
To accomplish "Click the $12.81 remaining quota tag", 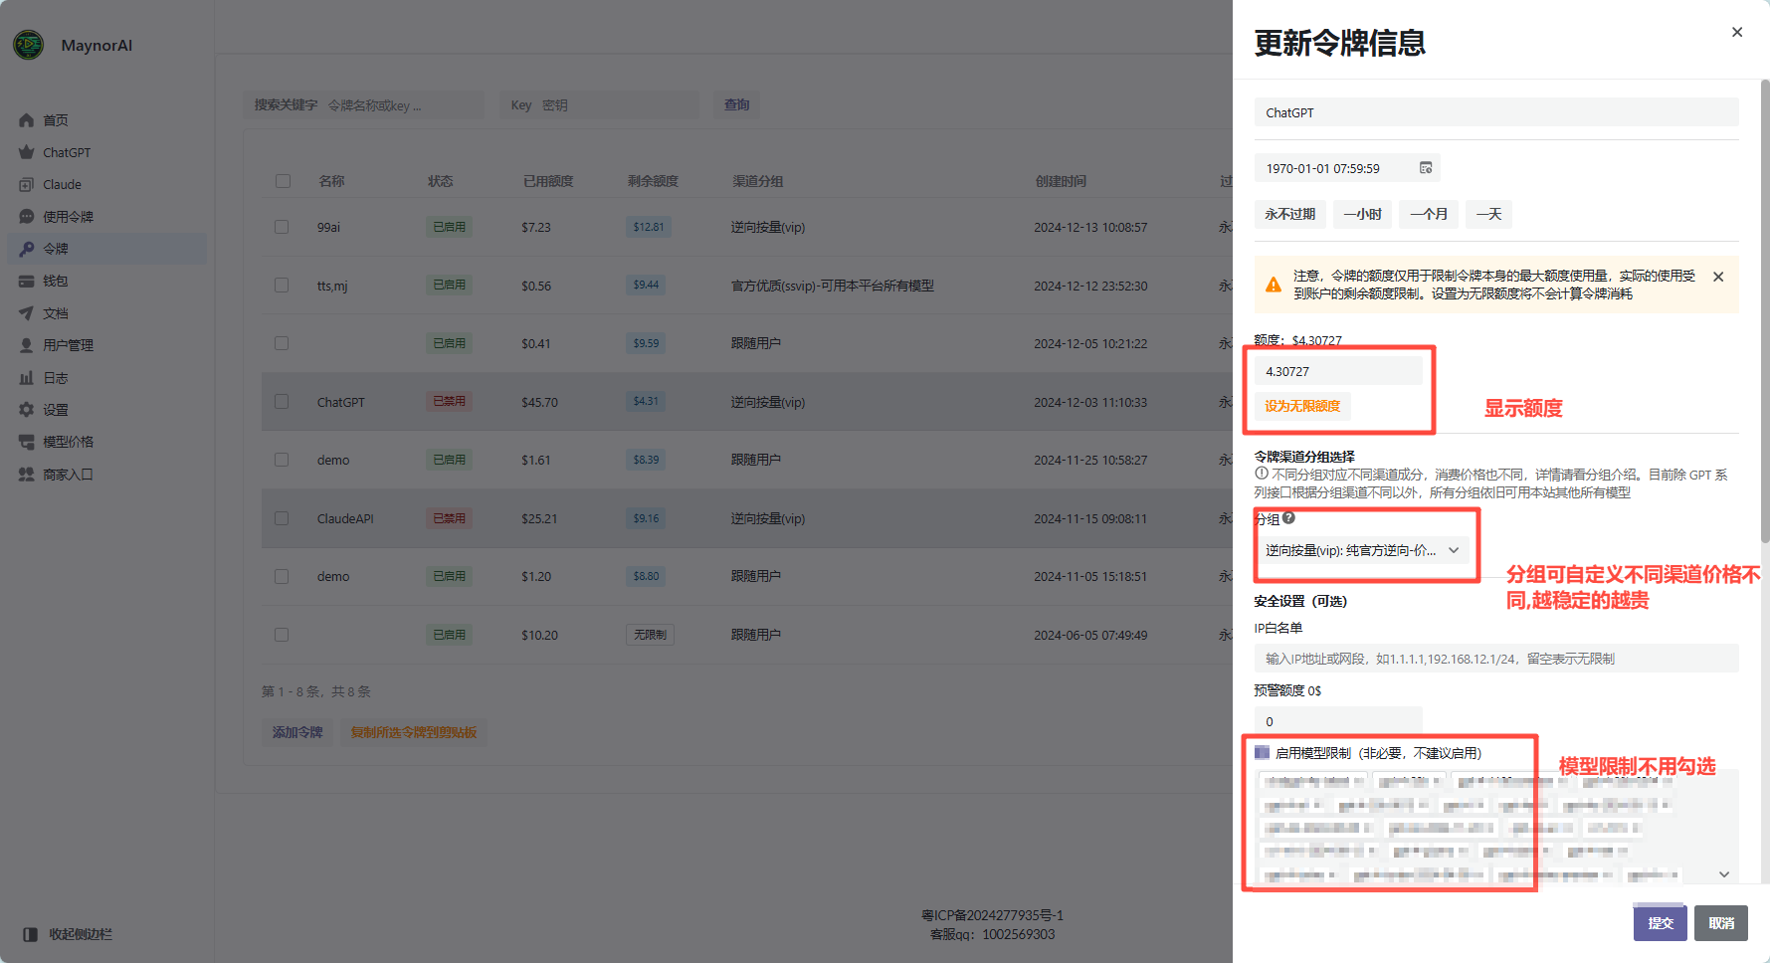I will (x=649, y=227).
